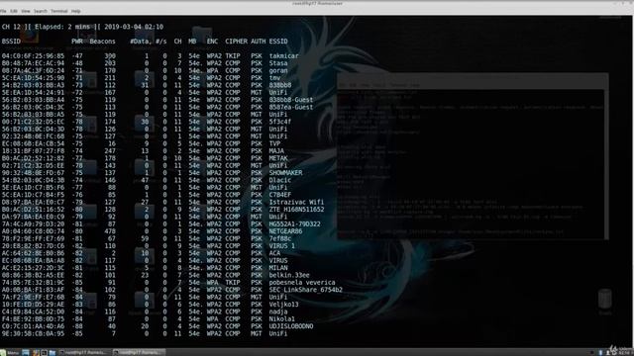Click the ESSID 'HG552A1-79D322'
Image resolution: width=634 pixels, height=356 pixels.
(x=295, y=224)
